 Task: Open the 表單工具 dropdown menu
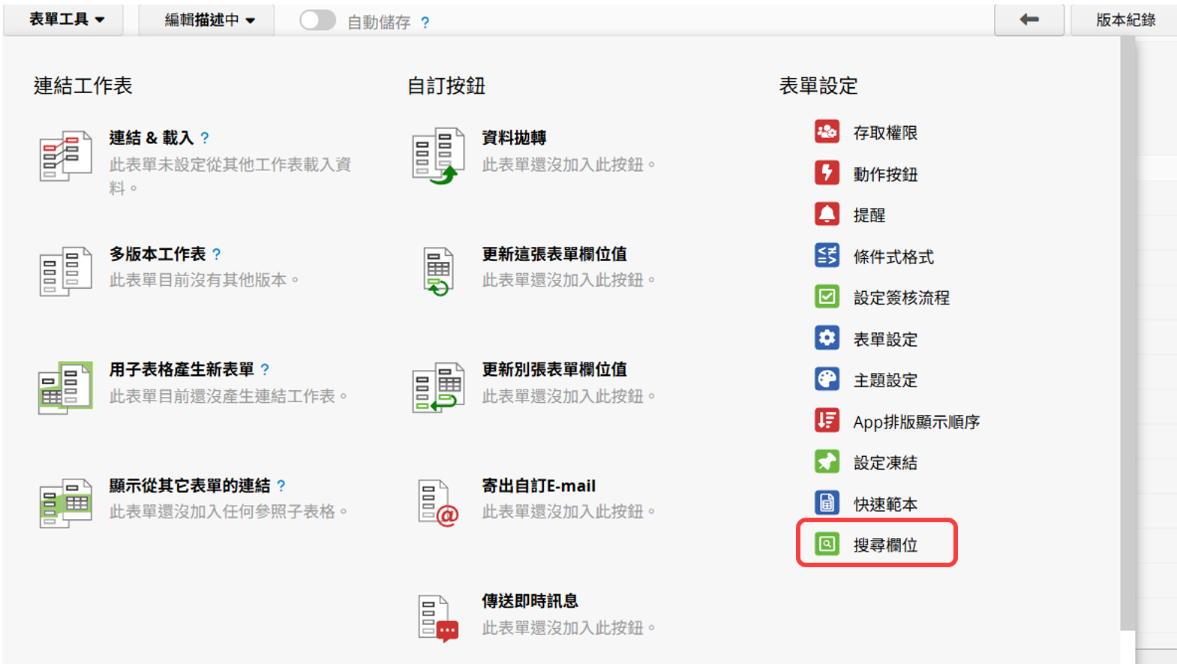click(66, 20)
